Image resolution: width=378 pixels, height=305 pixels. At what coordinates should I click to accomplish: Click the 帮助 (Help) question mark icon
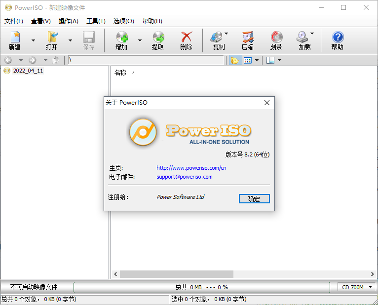338,37
